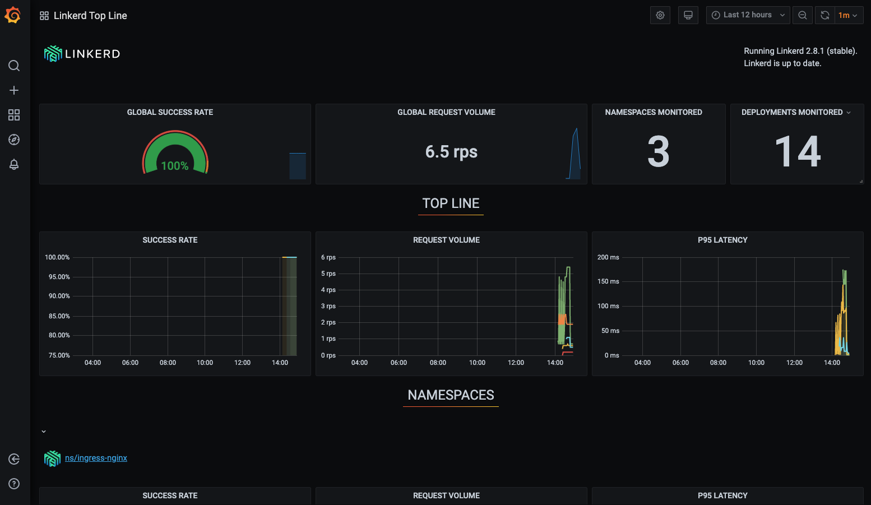Click the Linkerd logo at top

click(x=82, y=54)
